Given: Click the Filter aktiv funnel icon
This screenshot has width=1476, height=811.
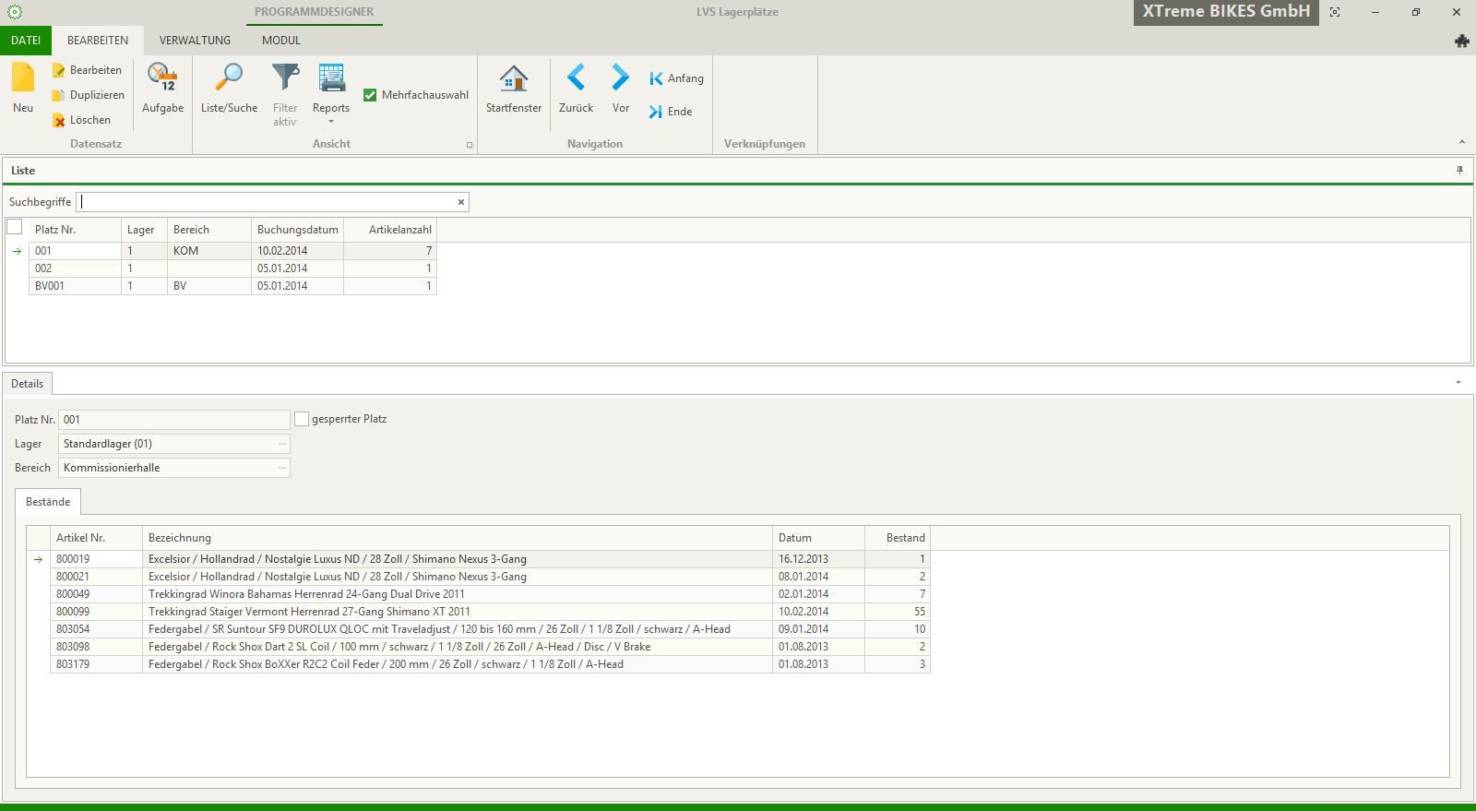Looking at the screenshot, I should coord(285,79).
